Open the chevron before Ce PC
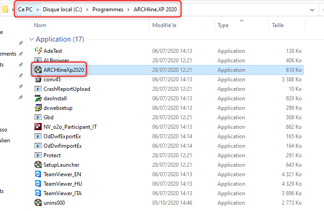This screenshot has width=324, height=211. point(13,9)
